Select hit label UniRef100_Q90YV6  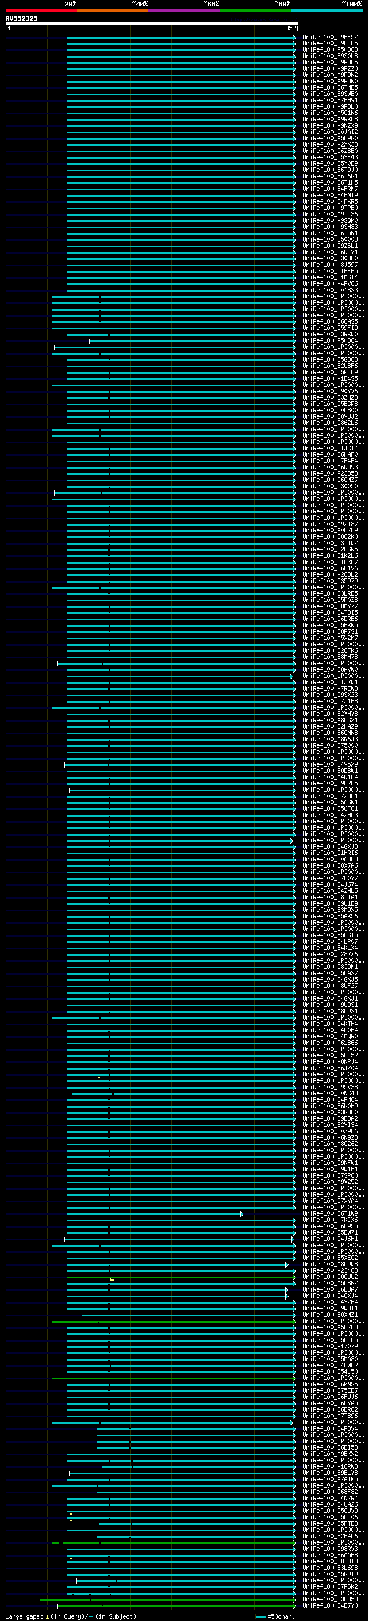[330, 392]
